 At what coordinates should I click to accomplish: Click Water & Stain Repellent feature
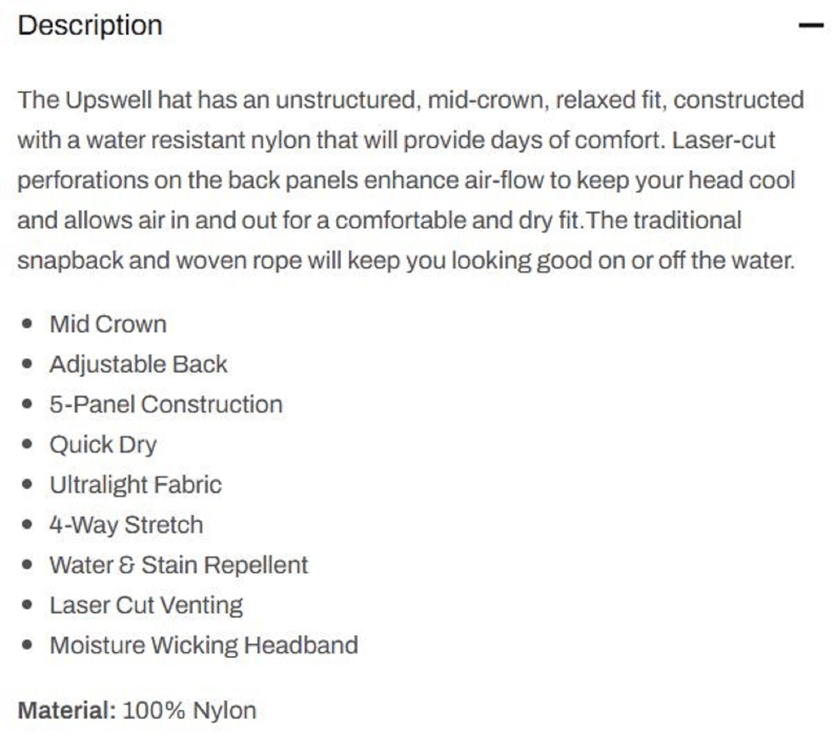[179, 565]
